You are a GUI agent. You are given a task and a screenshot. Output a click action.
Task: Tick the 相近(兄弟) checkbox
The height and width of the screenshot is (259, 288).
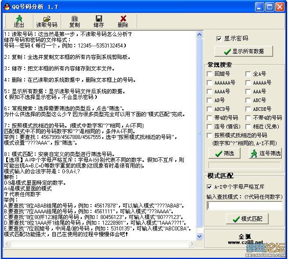tap(248, 127)
